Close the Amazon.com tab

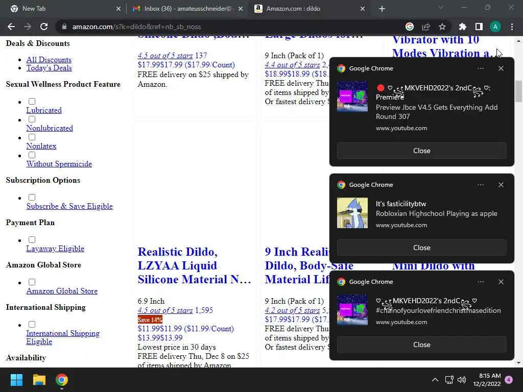[x=363, y=9]
